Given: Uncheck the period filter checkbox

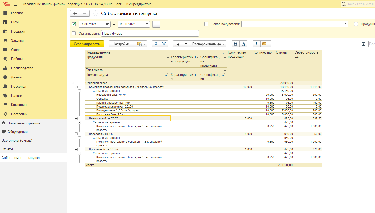Looking at the screenshot, I should (x=74, y=24).
